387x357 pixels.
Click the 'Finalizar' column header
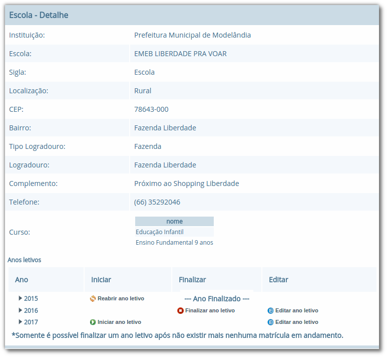tap(192, 280)
